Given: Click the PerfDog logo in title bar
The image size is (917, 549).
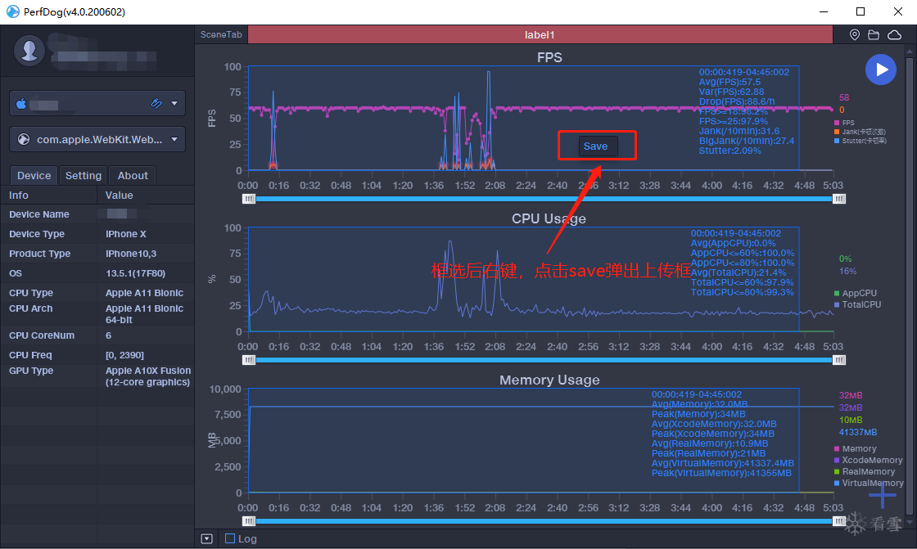Looking at the screenshot, I should point(13,11).
